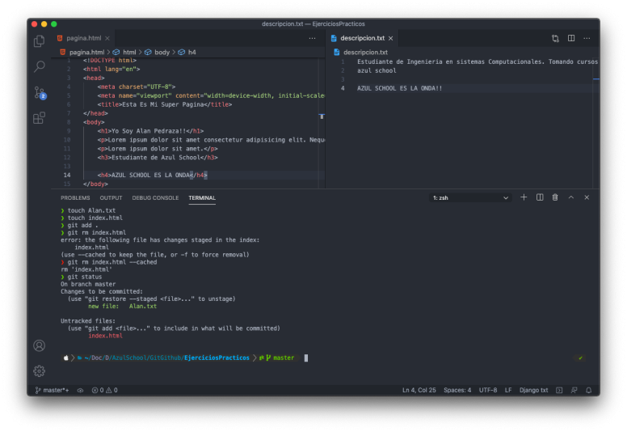Switch to the PROBLEMS panel tab

(75, 197)
